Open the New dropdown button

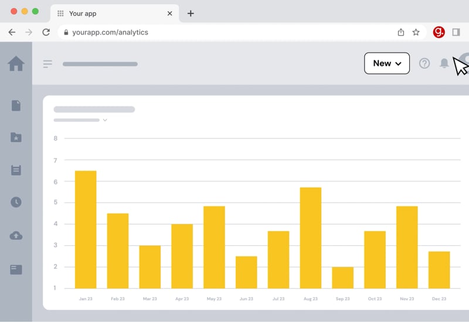(387, 63)
